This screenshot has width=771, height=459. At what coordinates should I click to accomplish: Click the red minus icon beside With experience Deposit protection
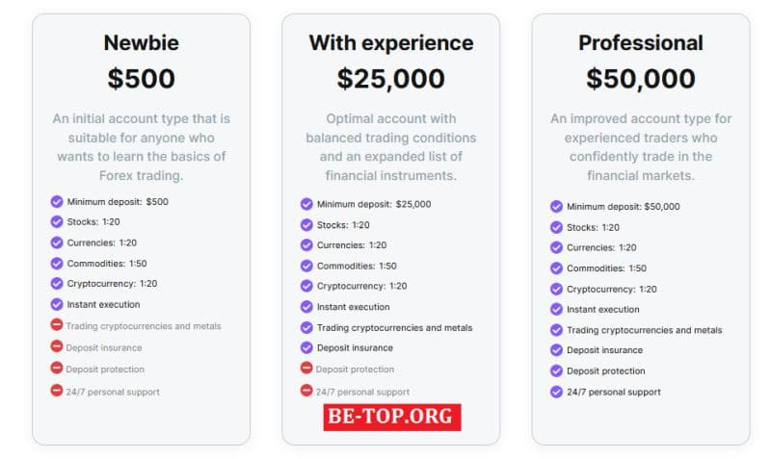[306, 369]
